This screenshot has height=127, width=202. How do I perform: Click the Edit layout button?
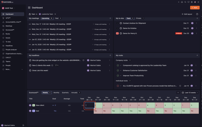click(x=187, y=14)
